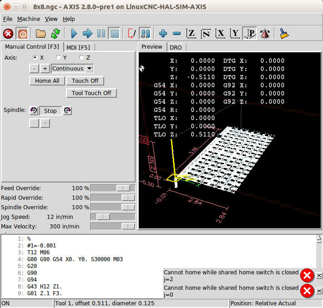Dismiss the j=0 home switch error
The height and width of the screenshot is (308, 323).
(319, 291)
